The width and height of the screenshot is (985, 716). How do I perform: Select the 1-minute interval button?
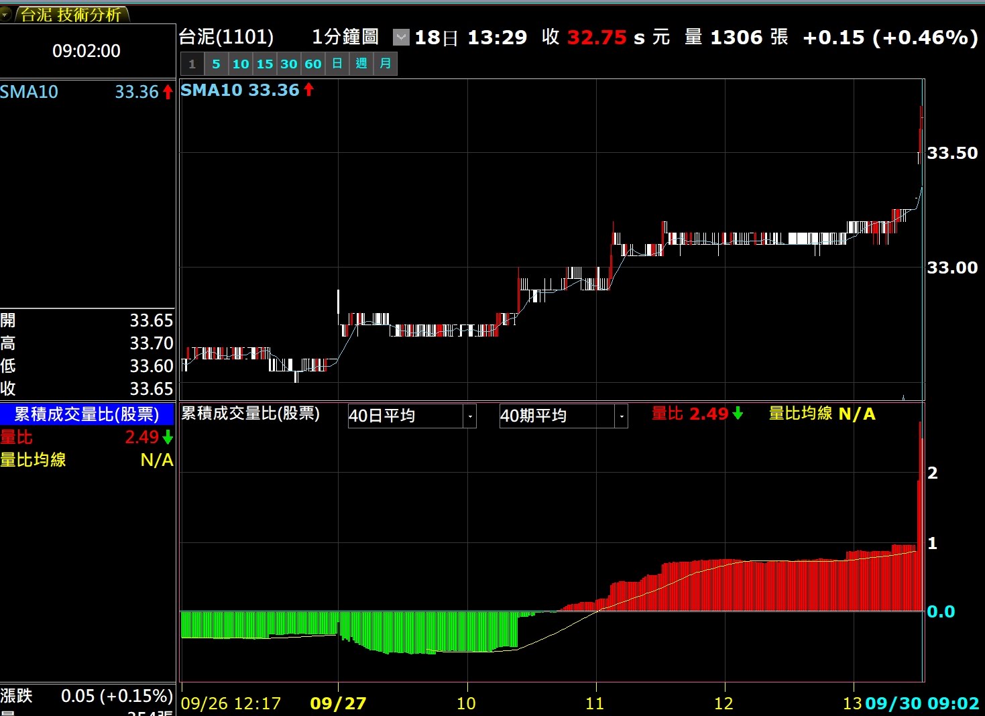pos(192,64)
